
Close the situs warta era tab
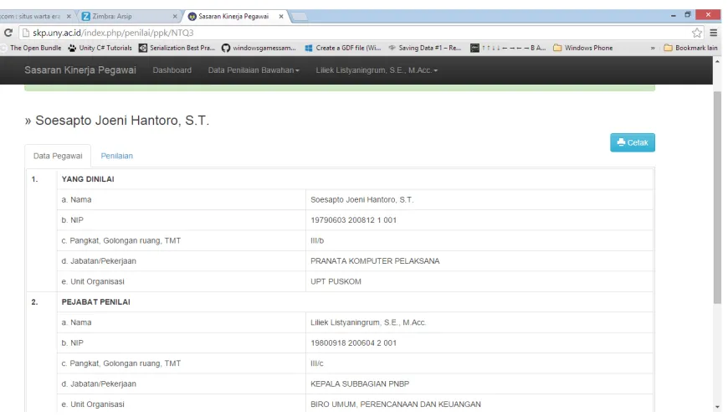coord(69,16)
